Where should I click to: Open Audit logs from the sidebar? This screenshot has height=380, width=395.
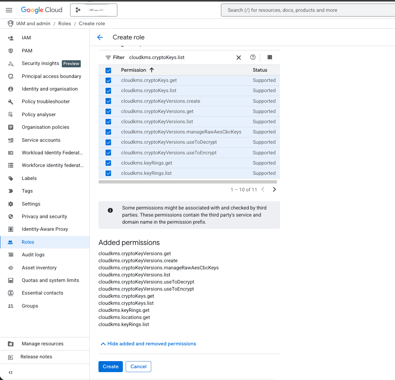tap(33, 254)
